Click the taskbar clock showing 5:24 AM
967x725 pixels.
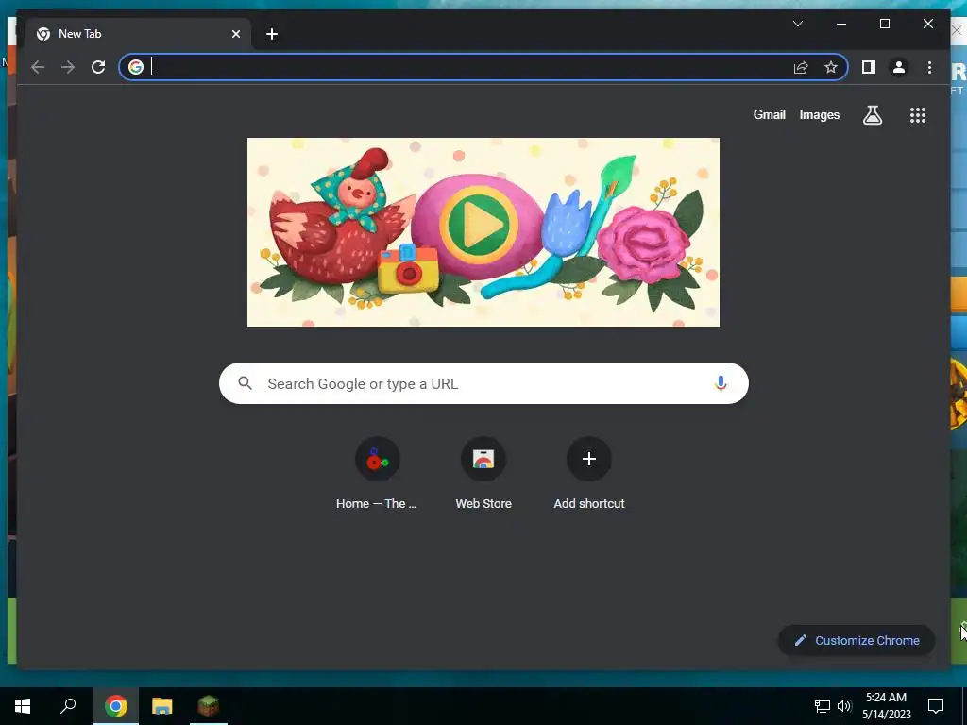pos(886,706)
